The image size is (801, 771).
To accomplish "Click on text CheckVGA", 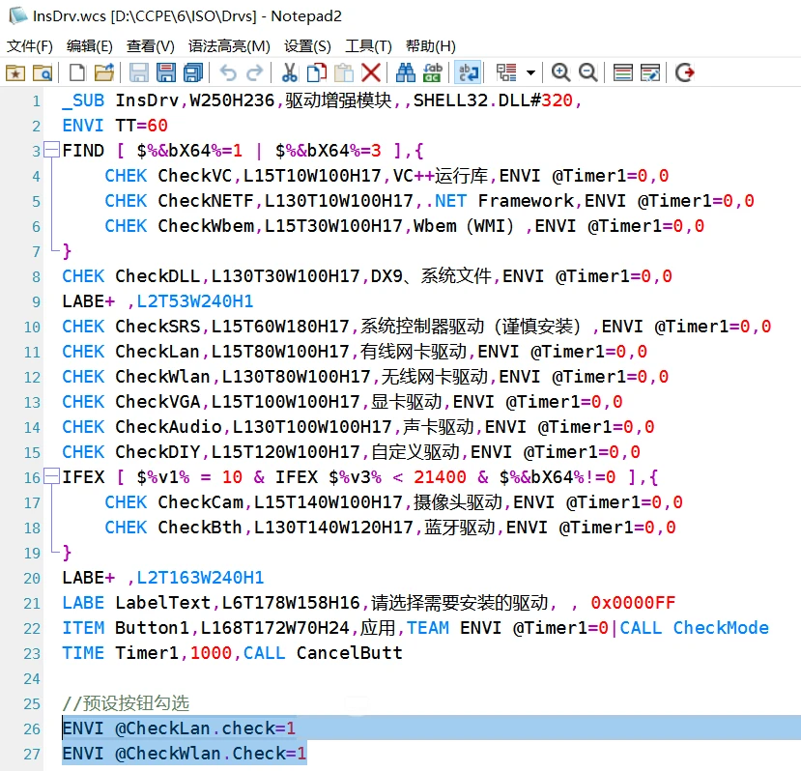I will click(x=157, y=402).
